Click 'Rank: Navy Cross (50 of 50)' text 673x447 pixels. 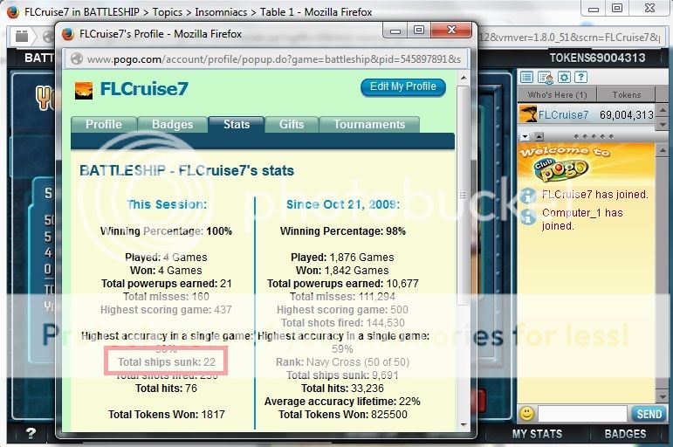tap(342, 362)
